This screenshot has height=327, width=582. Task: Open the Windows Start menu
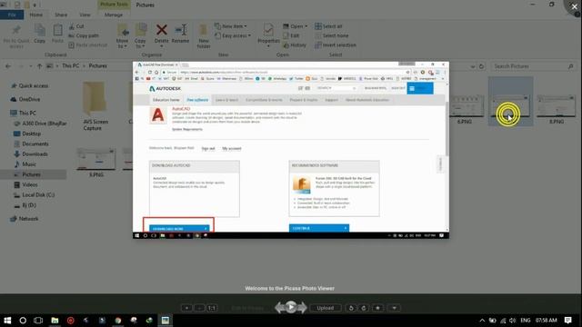[7, 320]
